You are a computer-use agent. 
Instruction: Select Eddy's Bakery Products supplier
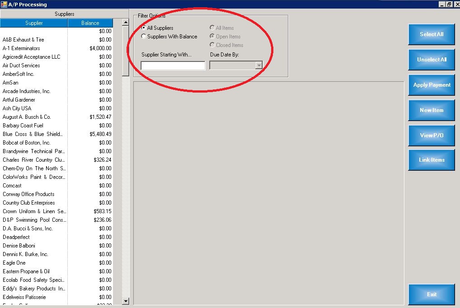tap(56, 288)
